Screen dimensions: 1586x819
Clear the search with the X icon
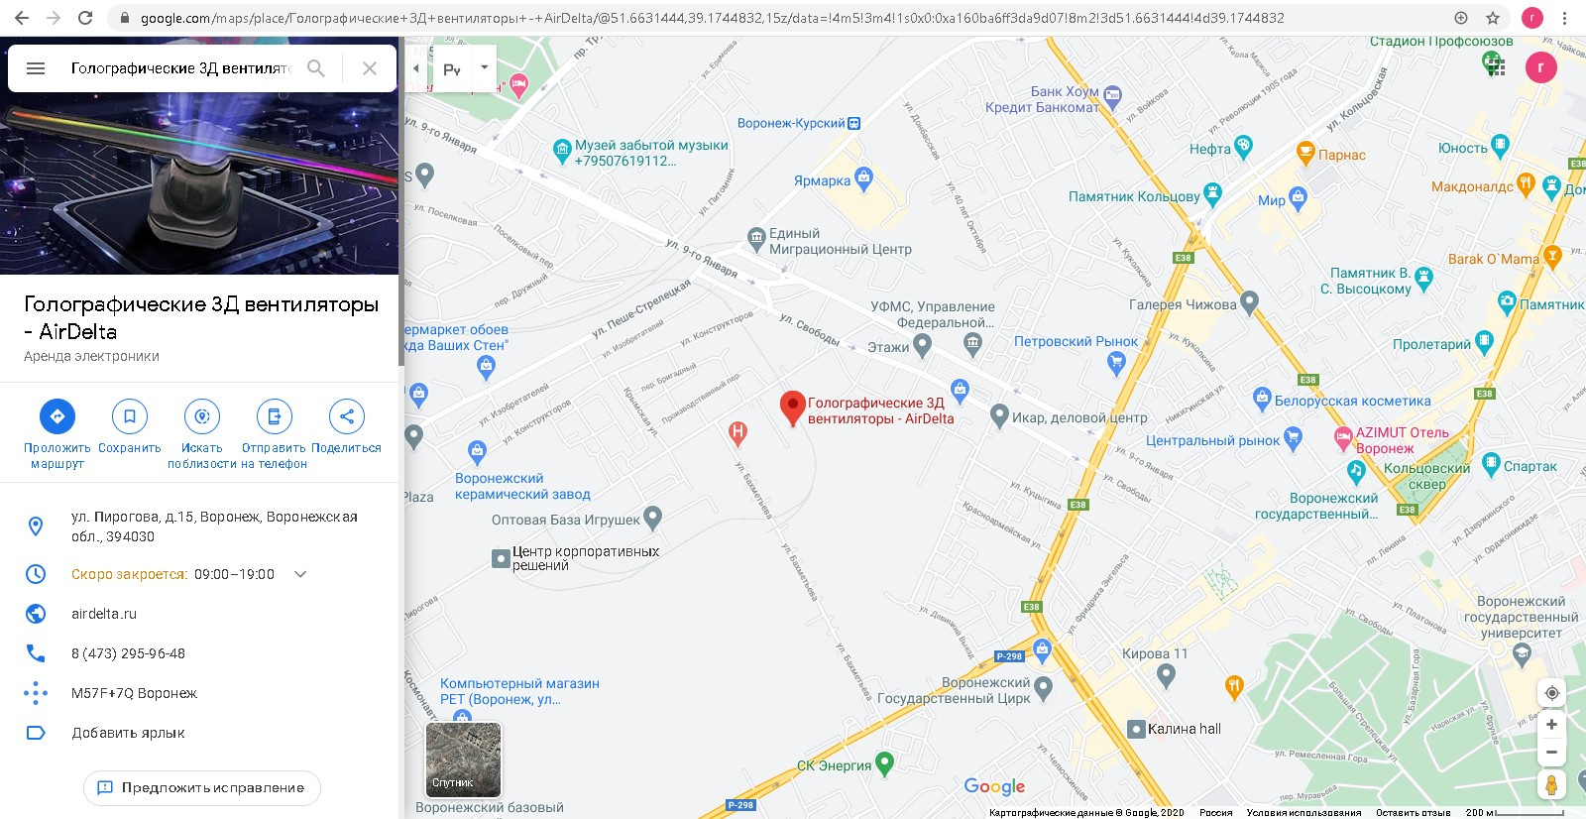[x=370, y=68]
